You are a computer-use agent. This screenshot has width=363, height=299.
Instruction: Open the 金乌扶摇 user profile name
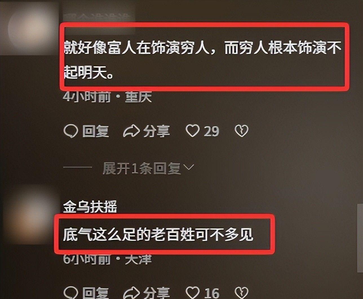[90, 207]
